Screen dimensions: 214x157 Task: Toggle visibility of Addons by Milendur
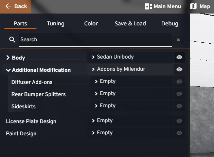[x=179, y=69]
